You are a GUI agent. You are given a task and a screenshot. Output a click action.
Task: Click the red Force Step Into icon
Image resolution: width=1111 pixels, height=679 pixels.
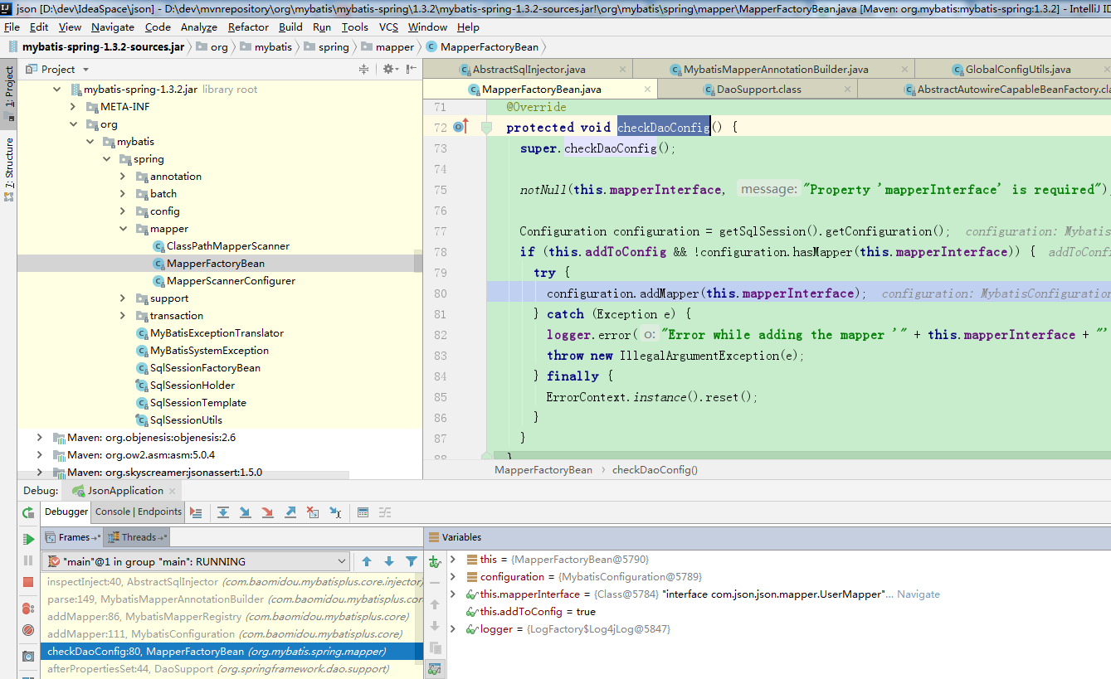(x=268, y=512)
